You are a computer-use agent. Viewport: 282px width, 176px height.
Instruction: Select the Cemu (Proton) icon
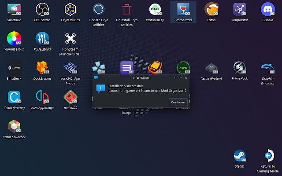coord(14,97)
